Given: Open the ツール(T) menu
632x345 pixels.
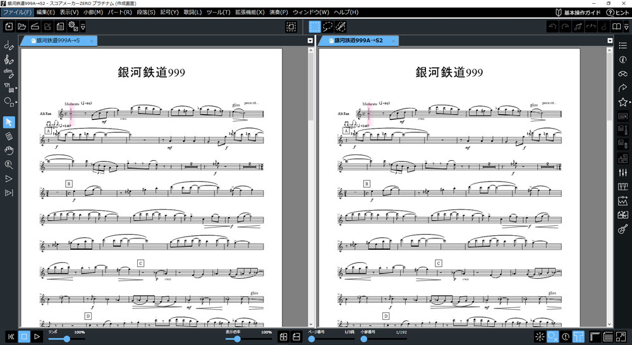Looking at the screenshot, I should [x=219, y=12].
